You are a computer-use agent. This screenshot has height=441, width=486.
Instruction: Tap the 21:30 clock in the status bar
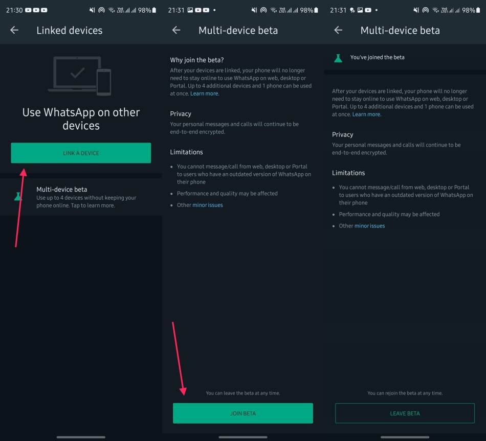tap(14, 10)
